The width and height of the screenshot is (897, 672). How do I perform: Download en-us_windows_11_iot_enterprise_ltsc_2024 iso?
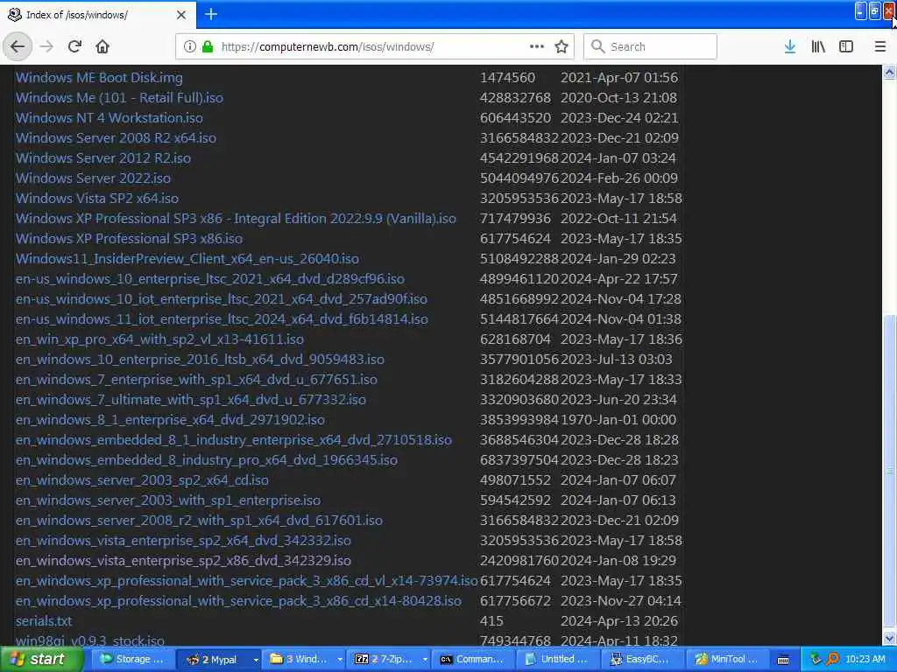click(x=222, y=318)
